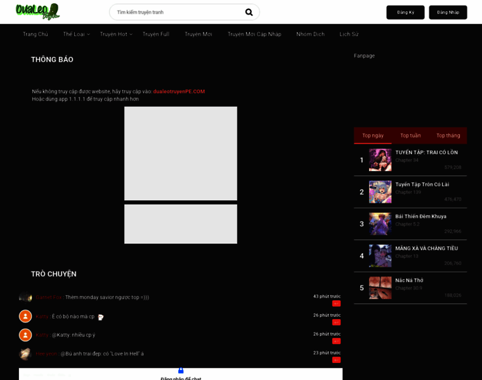
Task: Click the emoji in Katty's first message
Action: click(100, 317)
